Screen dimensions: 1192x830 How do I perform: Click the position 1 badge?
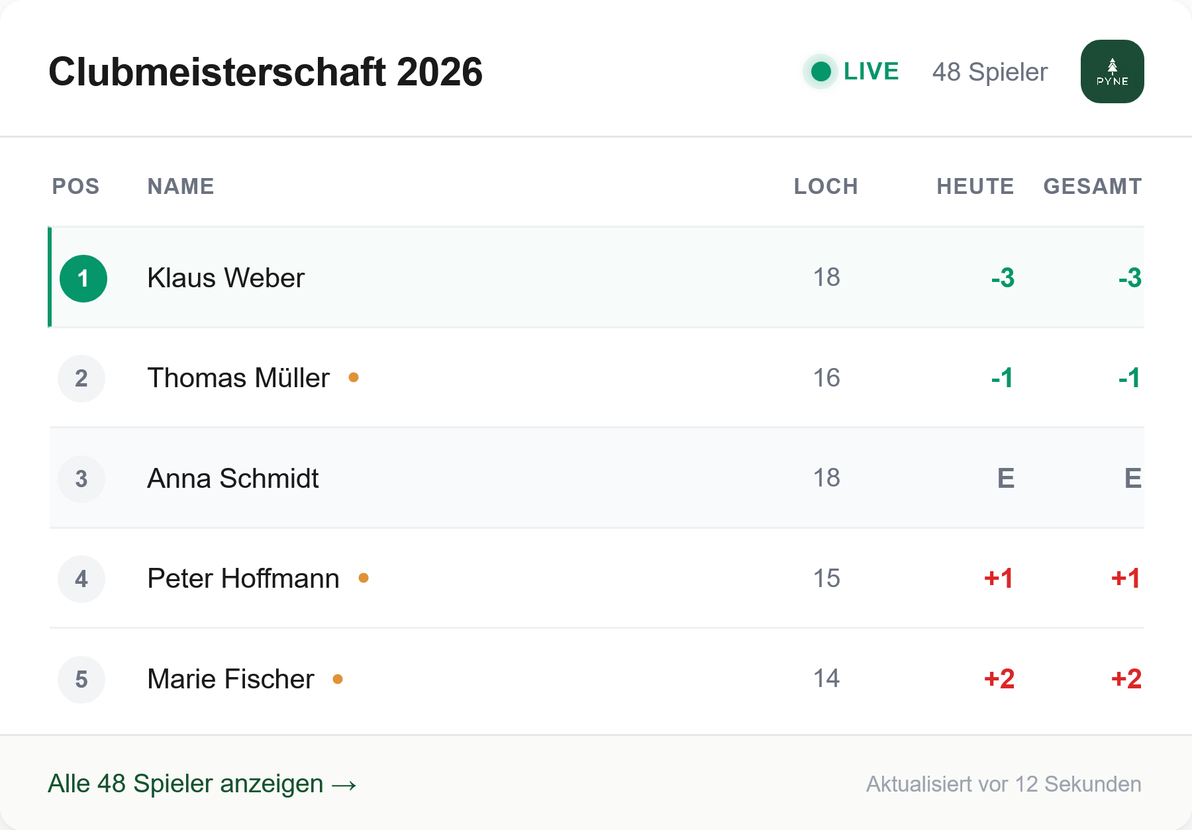coord(83,279)
